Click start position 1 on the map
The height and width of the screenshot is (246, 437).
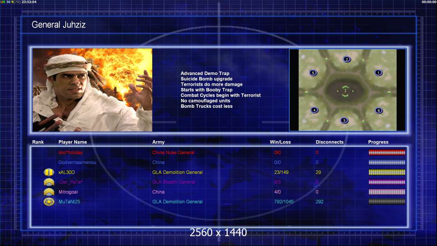point(378,73)
